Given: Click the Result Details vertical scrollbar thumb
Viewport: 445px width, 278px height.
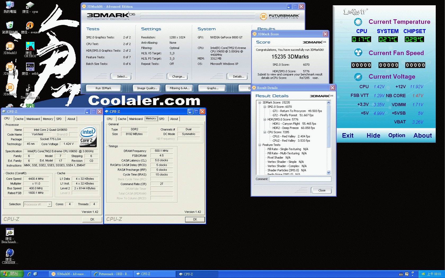Looking at the screenshot, I should click(329, 126).
